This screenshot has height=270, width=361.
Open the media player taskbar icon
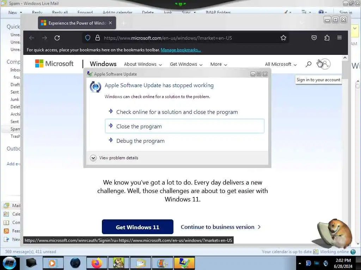click(53, 263)
